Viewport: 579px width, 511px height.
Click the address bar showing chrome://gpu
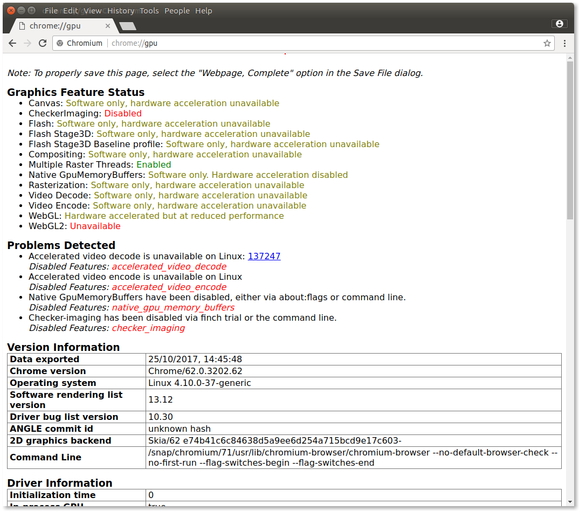(x=323, y=43)
